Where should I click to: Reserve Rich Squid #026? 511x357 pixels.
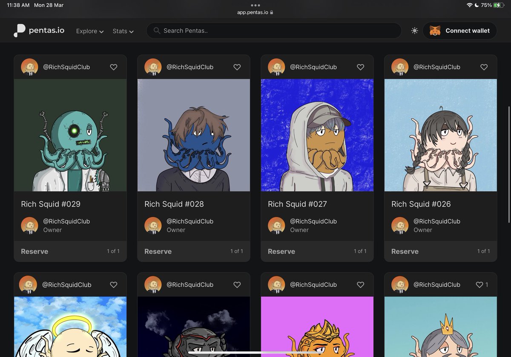[405, 251]
